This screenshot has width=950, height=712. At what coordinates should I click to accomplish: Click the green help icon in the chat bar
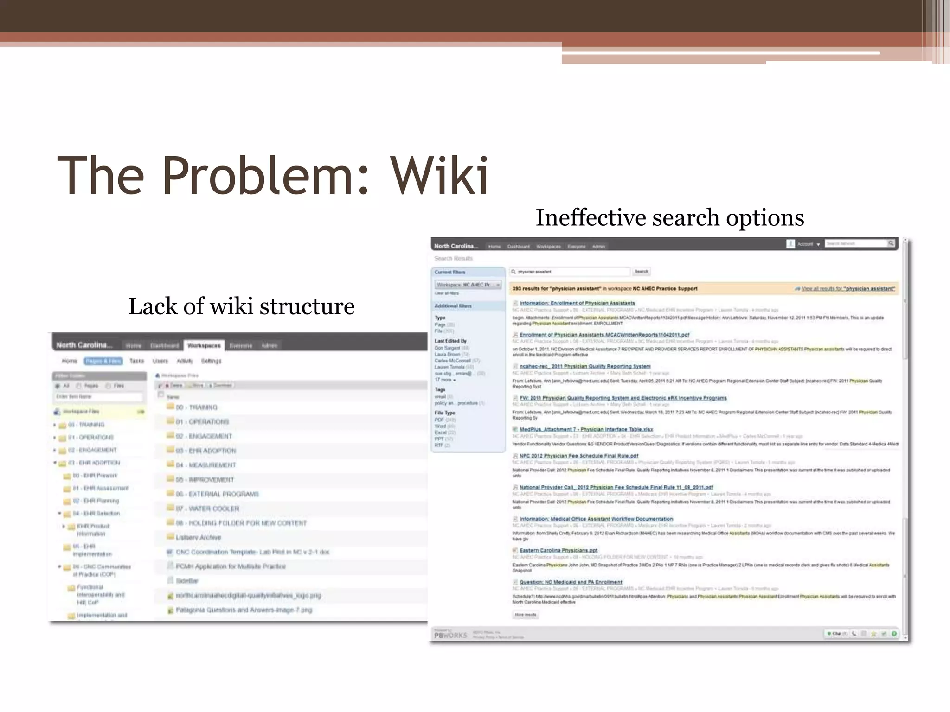(894, 634)
